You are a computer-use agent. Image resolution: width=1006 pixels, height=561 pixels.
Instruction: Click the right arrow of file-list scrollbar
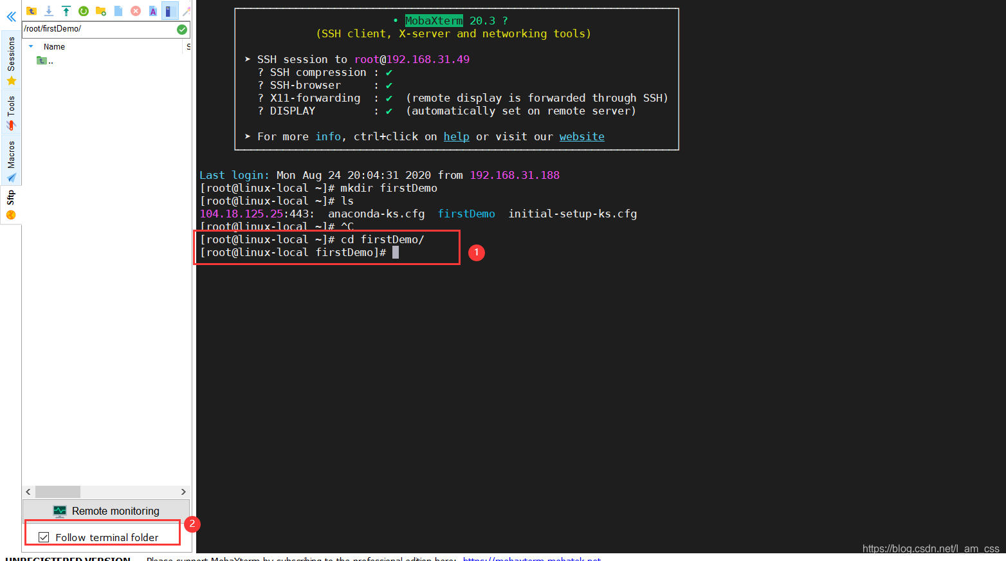tap(183, 492)
